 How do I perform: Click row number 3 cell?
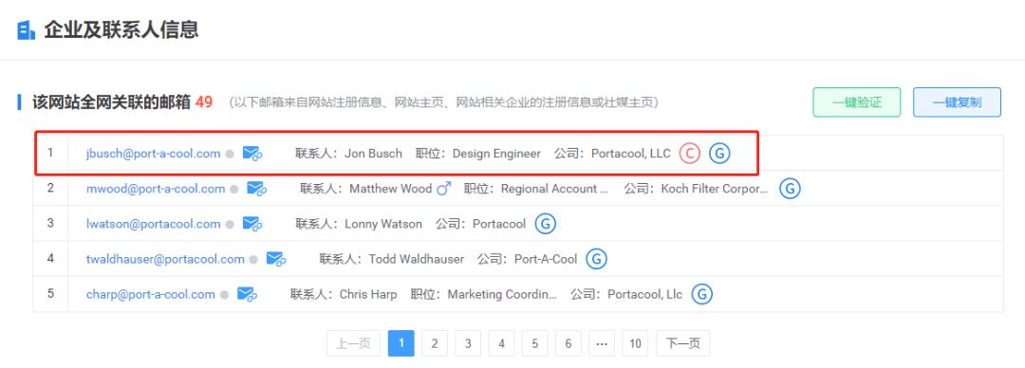coord(50,223)
